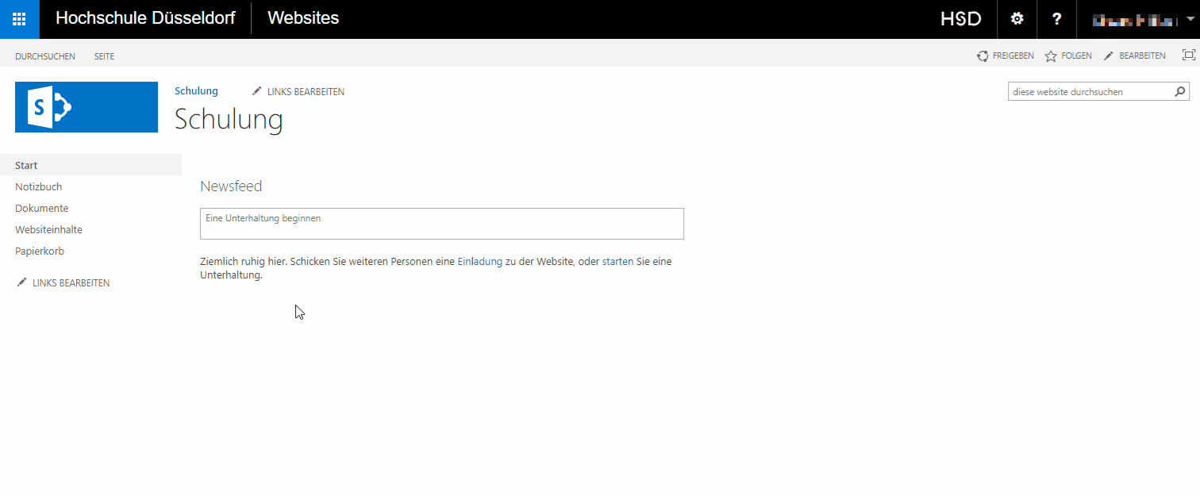This screenshot has height=495, width=1200.
Task: Click Links bearbeiten in left sidebar
Action: tap(63, 283)
